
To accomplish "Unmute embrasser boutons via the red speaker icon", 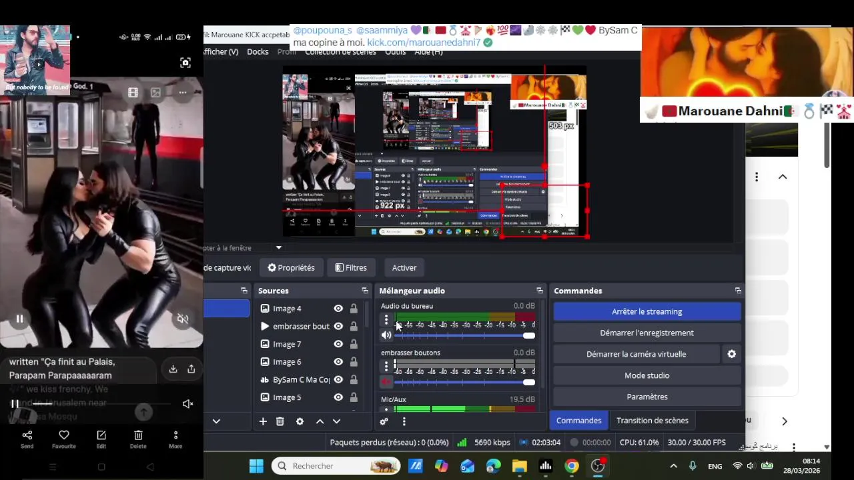I will pyautogui.click(x=386, y=382).
